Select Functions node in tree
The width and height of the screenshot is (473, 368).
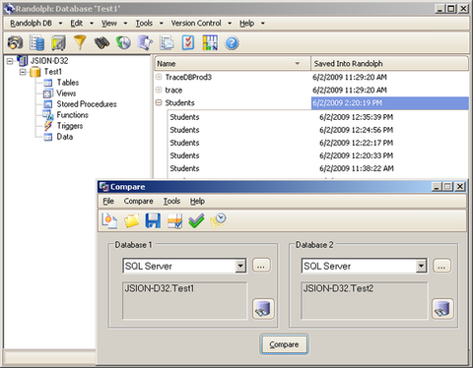coord(72,115)
